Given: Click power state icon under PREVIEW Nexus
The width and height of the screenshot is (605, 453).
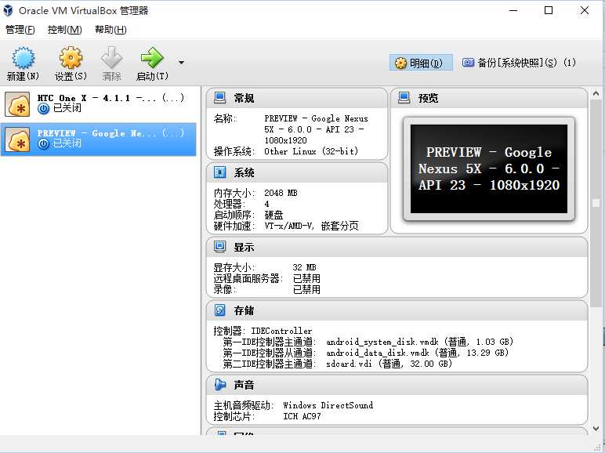Looking at the screenshot, I should (x=44, y=144).
